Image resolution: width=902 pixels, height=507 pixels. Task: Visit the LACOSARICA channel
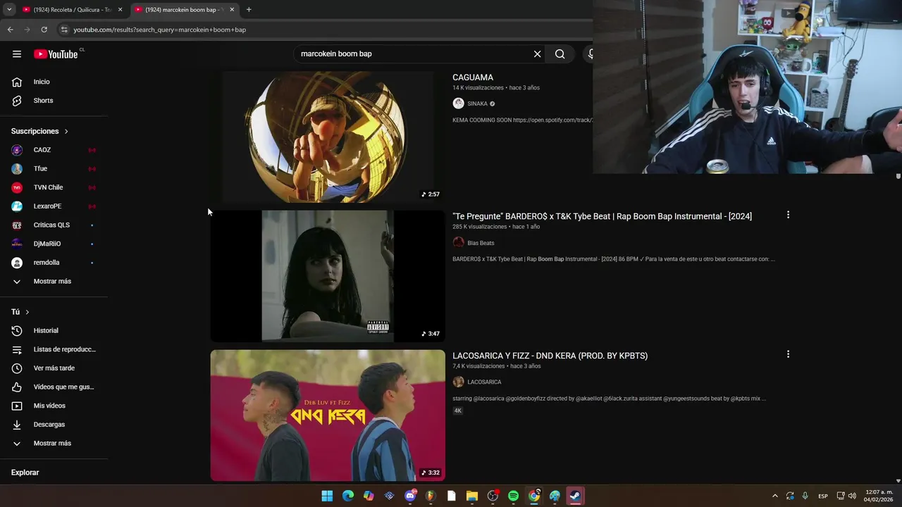pos(484,382)
